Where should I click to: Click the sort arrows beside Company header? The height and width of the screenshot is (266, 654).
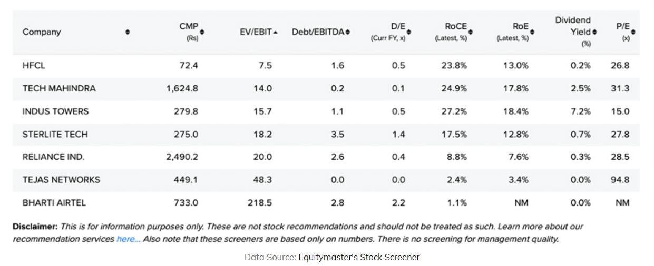click(128, 32)
